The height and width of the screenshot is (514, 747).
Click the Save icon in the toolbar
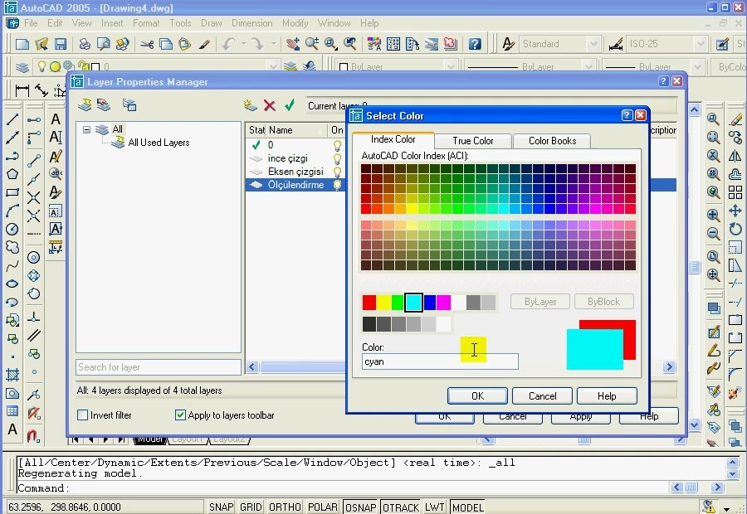[x=61, y=44]
